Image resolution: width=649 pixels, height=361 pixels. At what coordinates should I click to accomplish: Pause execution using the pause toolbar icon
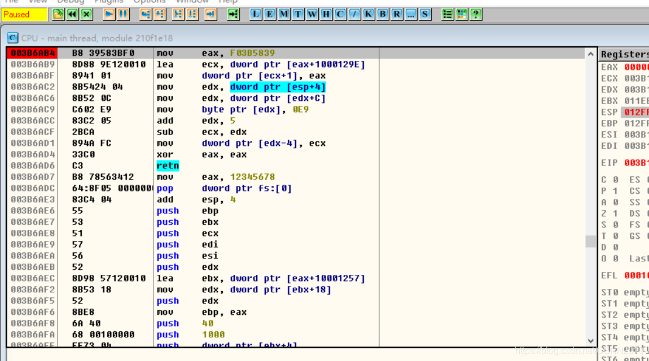[x=123, y=15]
